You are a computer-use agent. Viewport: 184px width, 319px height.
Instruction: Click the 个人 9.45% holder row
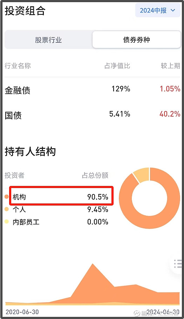[56, 209]
